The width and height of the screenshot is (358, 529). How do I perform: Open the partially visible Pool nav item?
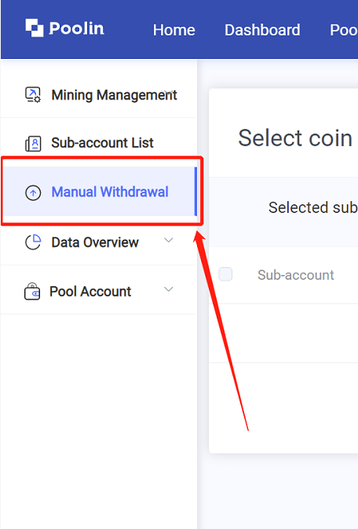click(x=344, y=30)
